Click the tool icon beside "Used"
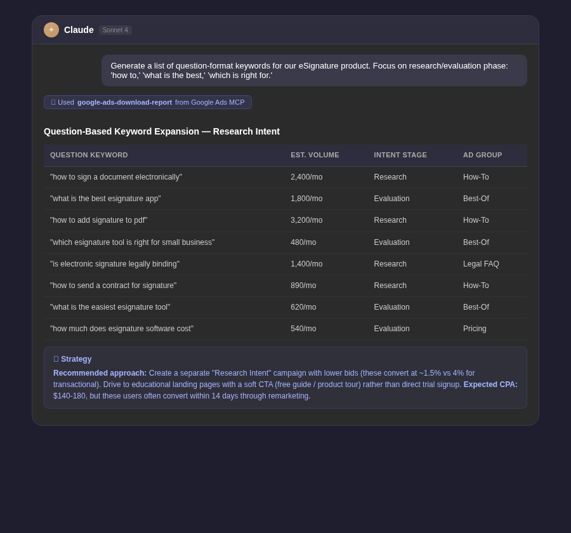 pos(53,102)
